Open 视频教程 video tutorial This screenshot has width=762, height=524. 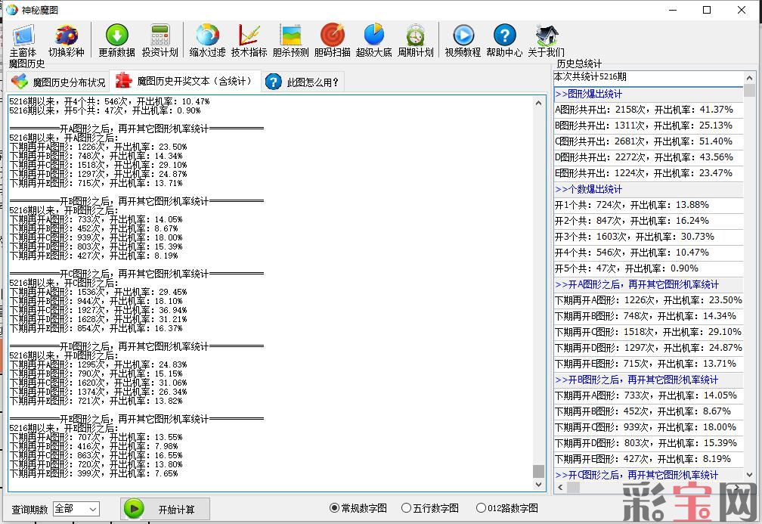(463, 40)
